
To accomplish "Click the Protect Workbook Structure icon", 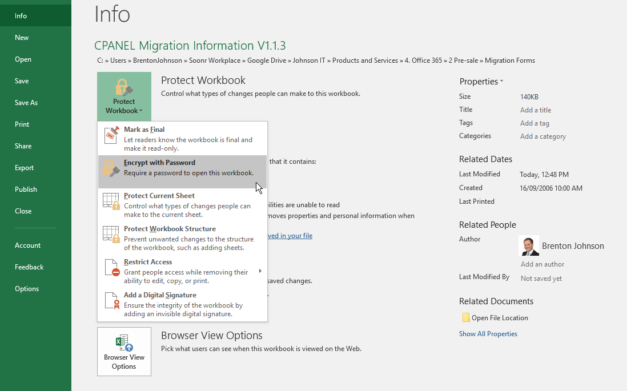I will point(111,235).
